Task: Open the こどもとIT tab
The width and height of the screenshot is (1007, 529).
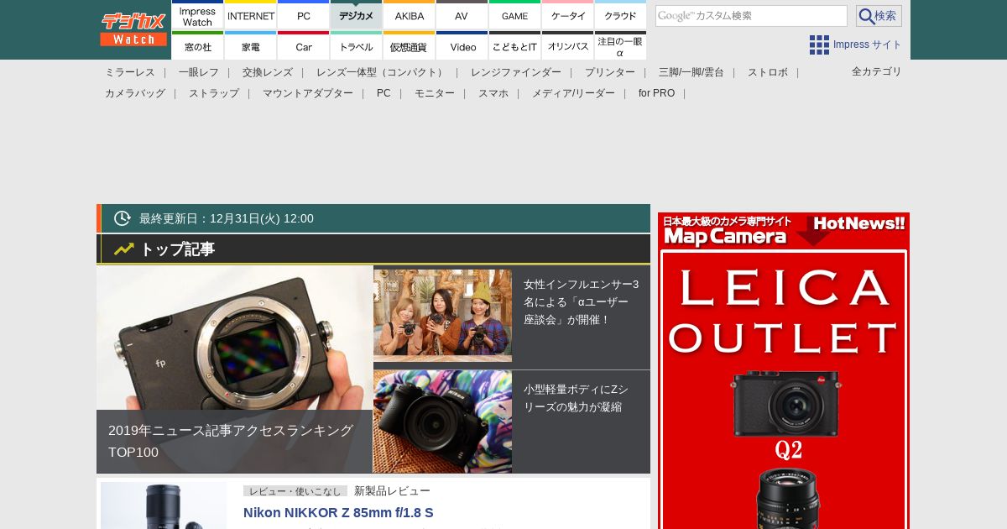Action: [x=515, y=45]
